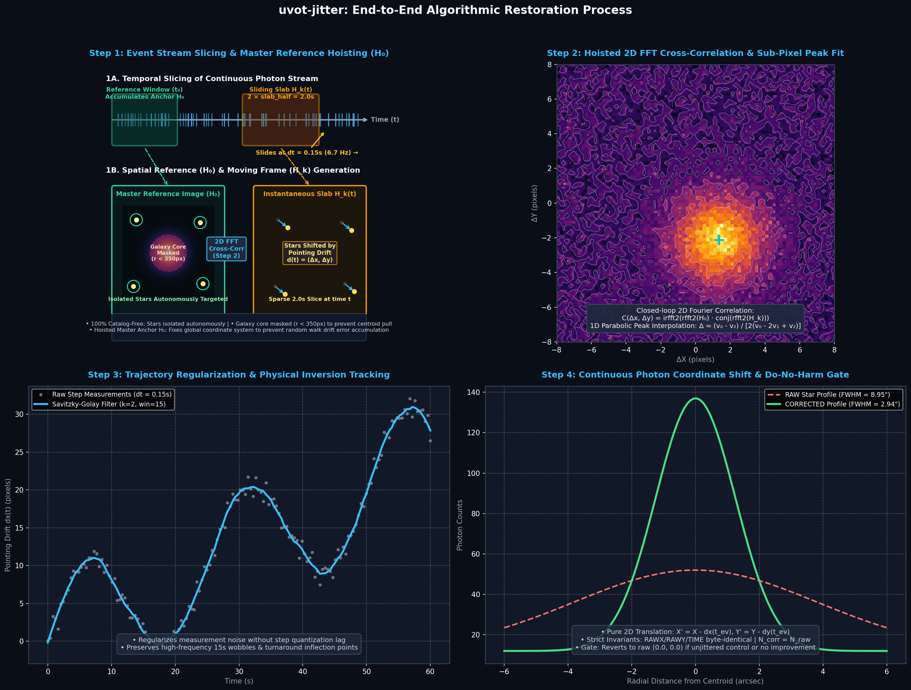911x690 pixels.
Task: Click 'Instantaneous Slab H_k(t)' panel title
Action: (310, 194)
